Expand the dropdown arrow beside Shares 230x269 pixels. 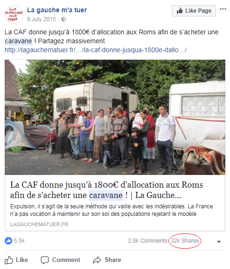point(219,242)
